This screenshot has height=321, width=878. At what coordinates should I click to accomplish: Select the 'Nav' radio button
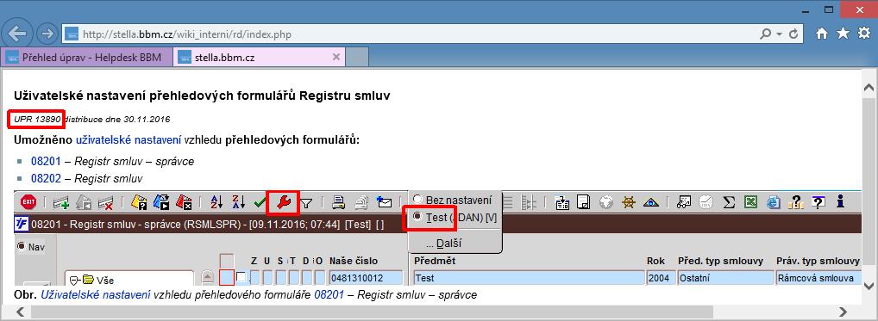(x=22, y=246)
